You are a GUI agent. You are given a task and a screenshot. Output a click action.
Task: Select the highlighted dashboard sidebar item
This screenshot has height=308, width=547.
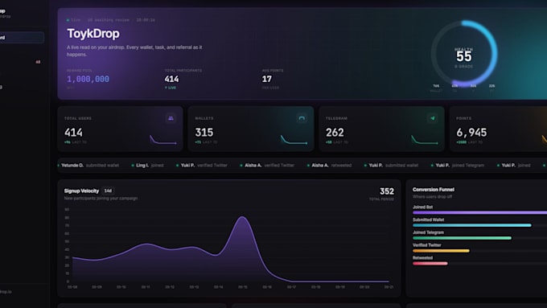pyautogui.click(x=22, y=37)
